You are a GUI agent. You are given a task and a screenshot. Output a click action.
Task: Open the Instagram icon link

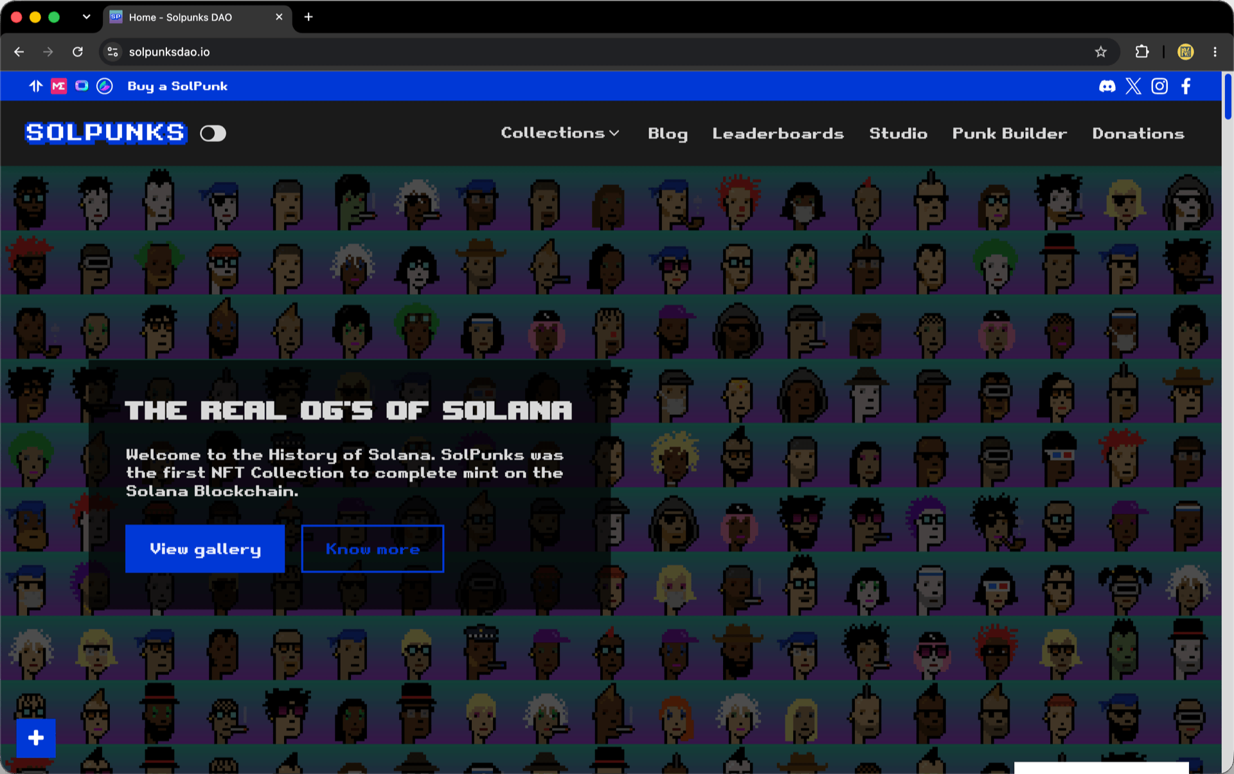click(1159, 86)
